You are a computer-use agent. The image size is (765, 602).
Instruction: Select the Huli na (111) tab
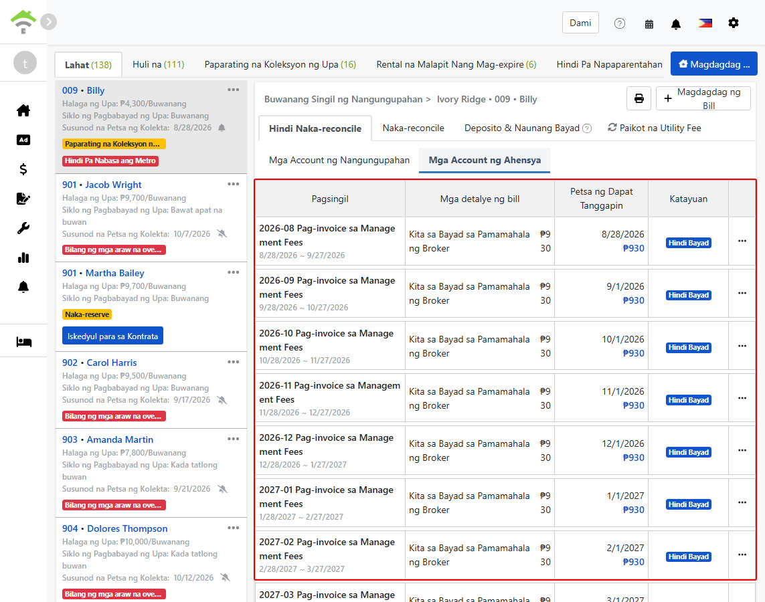[x=158, y=64]
